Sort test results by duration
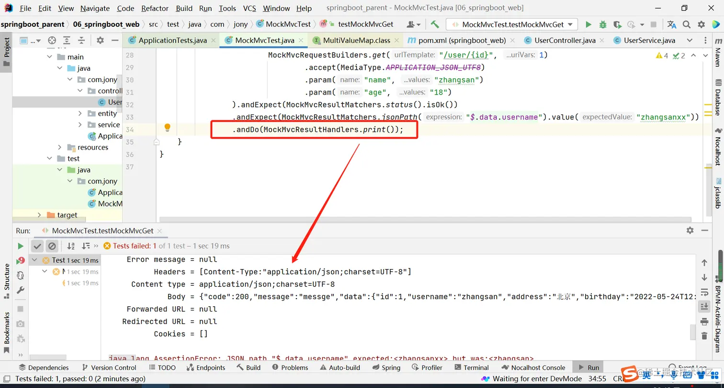The width and height of the screenshot is (724, 388). [x=86, y=246]
